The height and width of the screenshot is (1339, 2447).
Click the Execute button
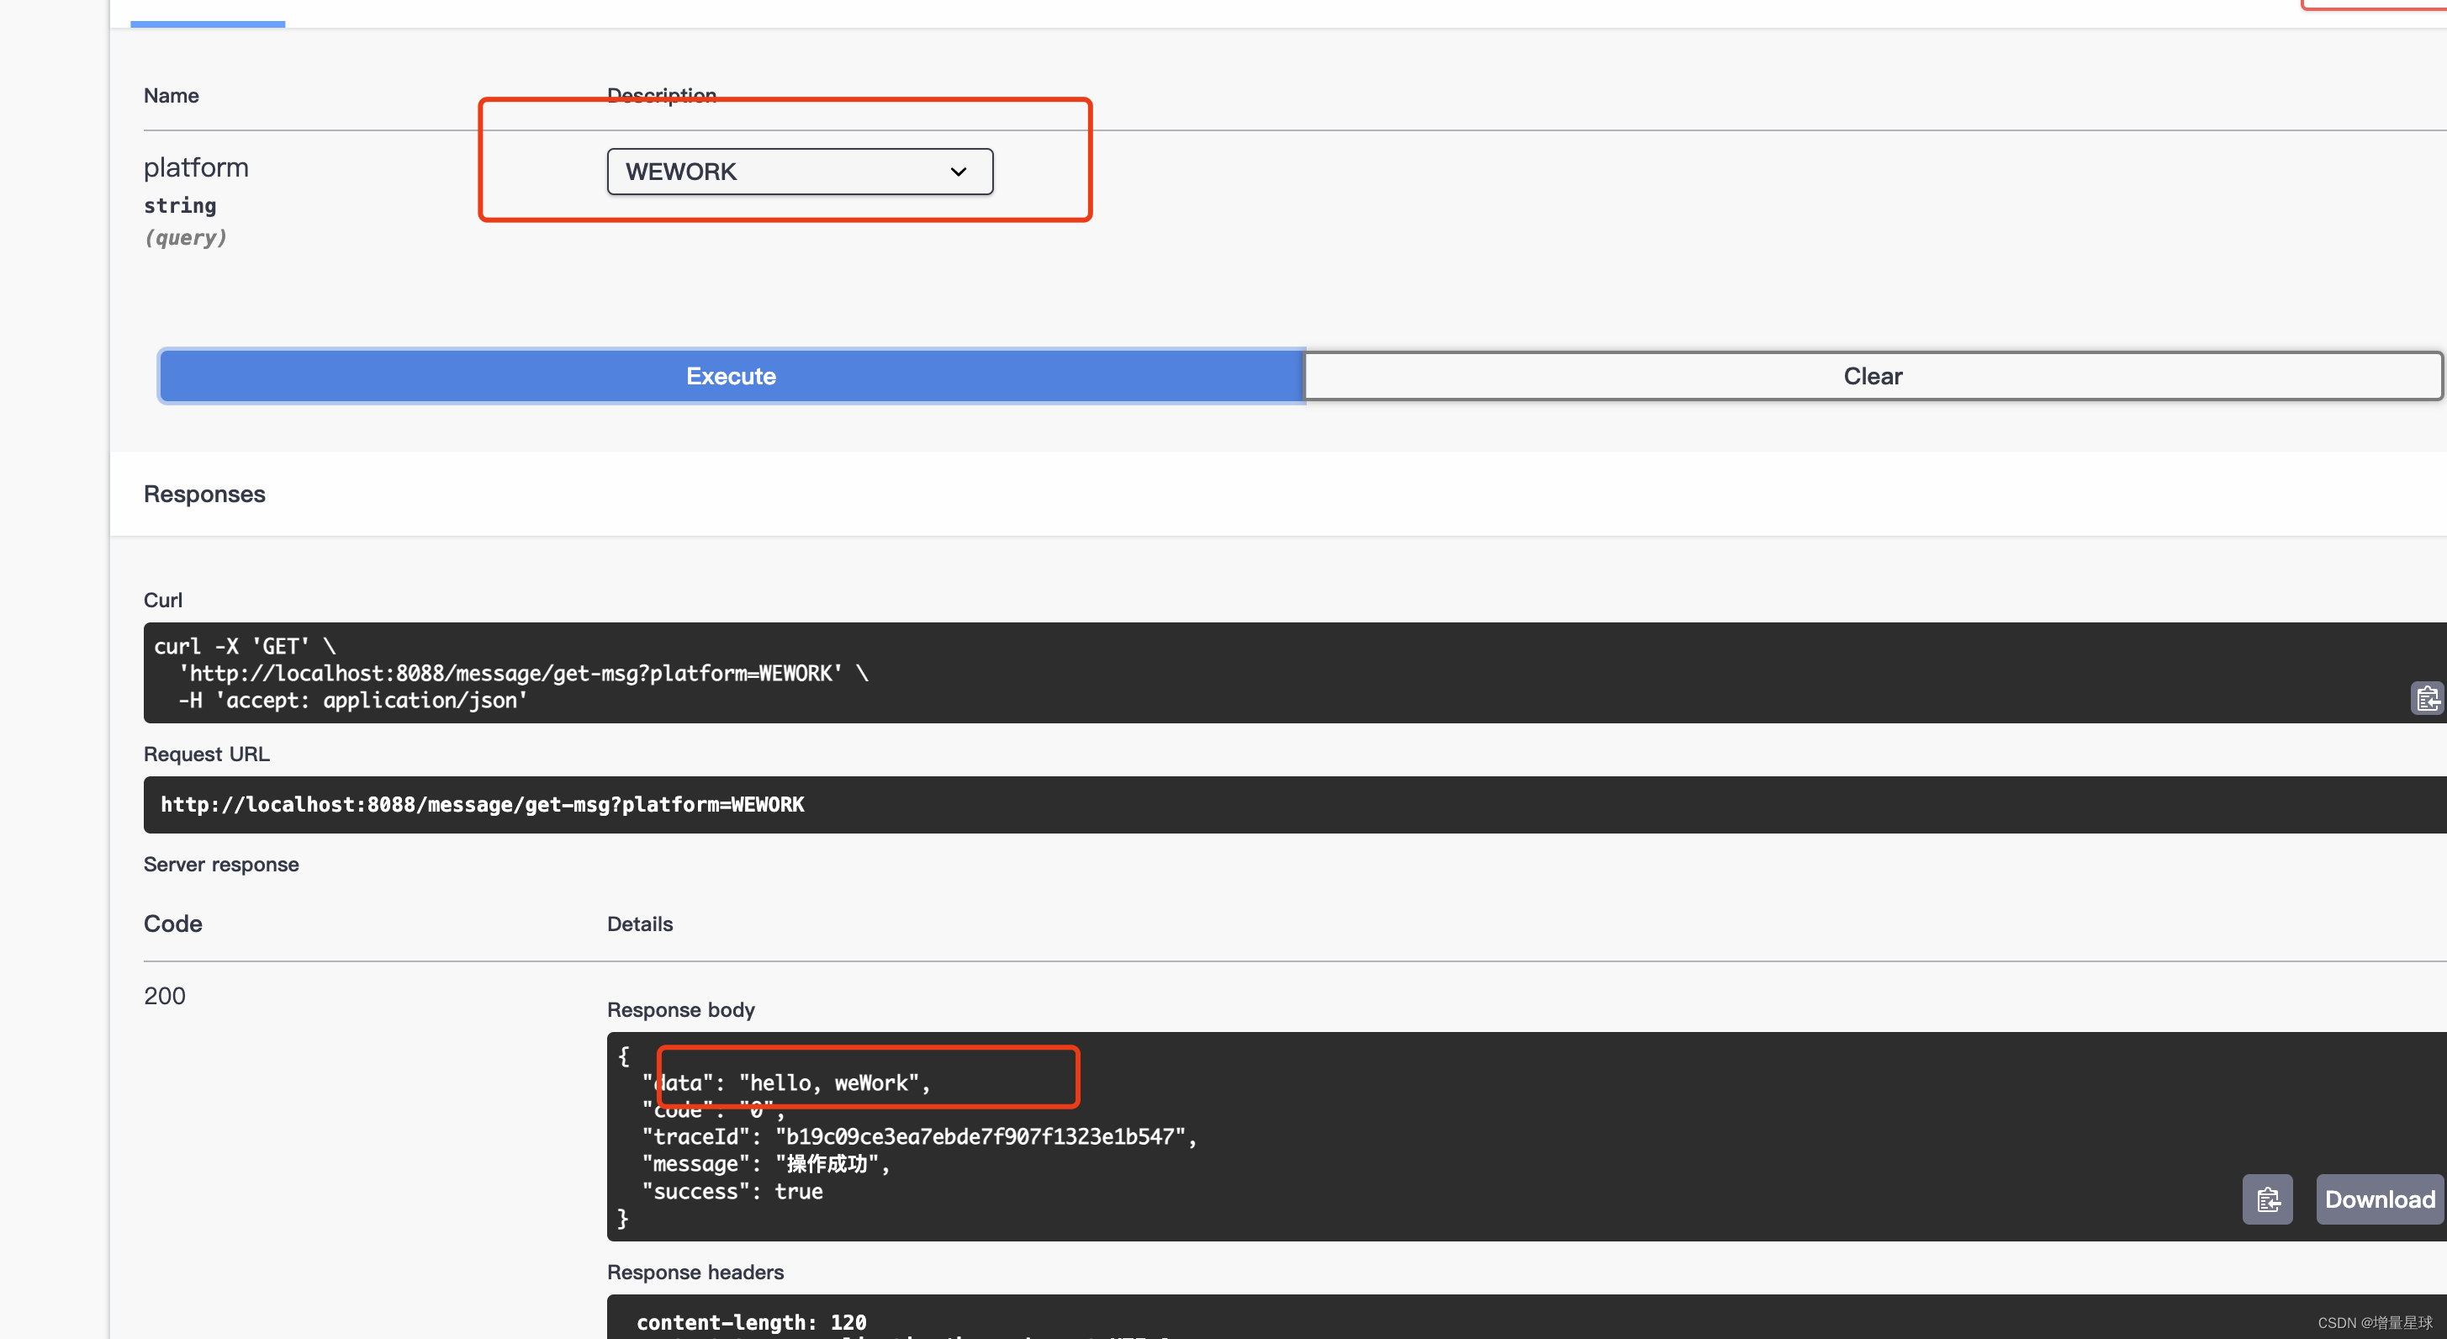pyautogui.click(x=732, y=376)
